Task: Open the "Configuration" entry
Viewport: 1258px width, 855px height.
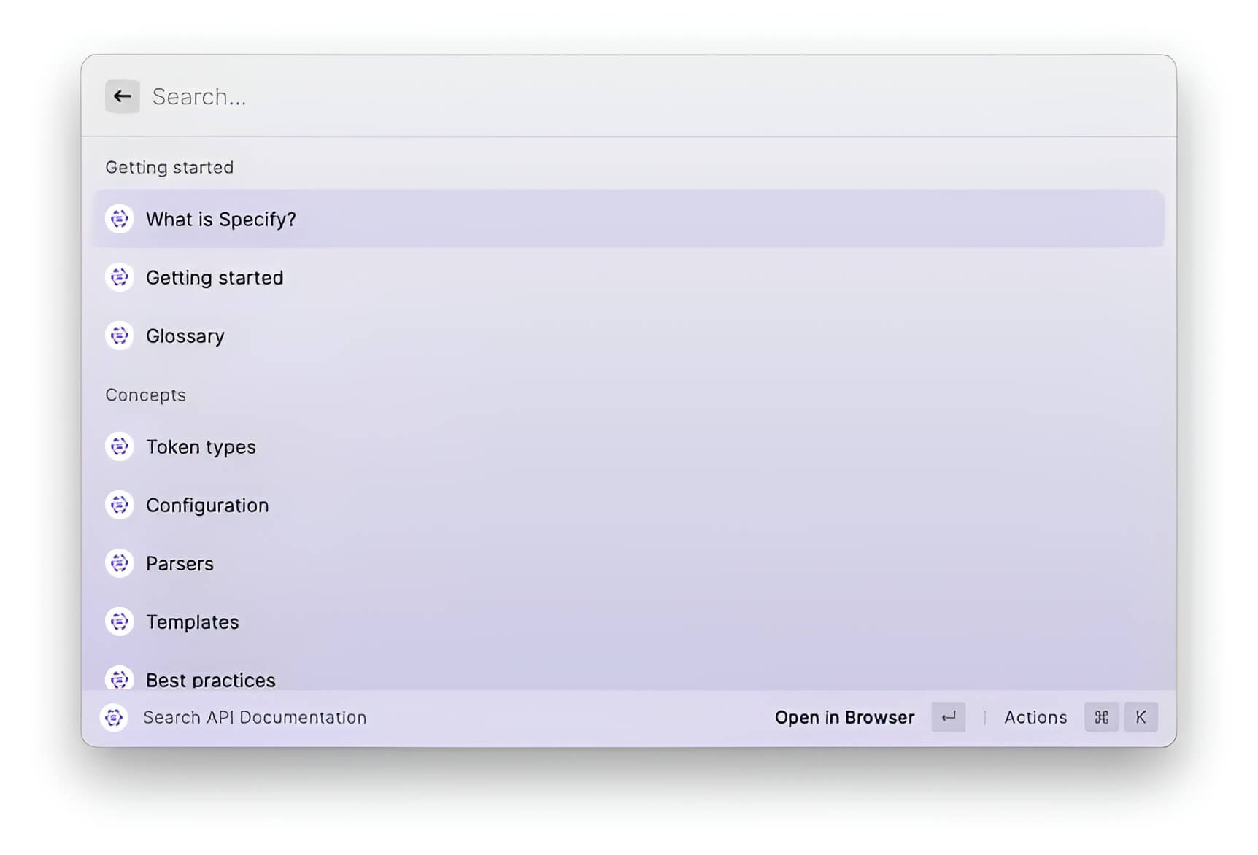Action: pos(628,505)
